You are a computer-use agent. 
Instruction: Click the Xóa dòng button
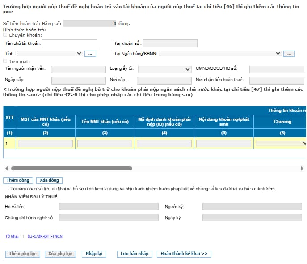[49, 180]
